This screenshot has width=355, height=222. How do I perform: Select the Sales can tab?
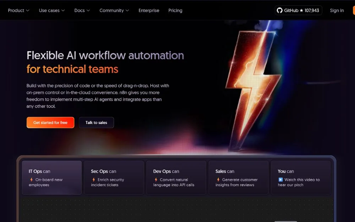[239, 178]
